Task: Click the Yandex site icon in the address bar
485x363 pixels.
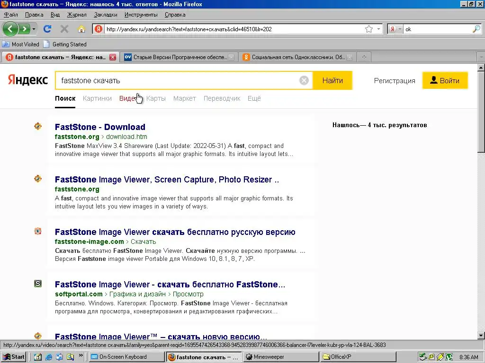Action: tap(99, 29)
